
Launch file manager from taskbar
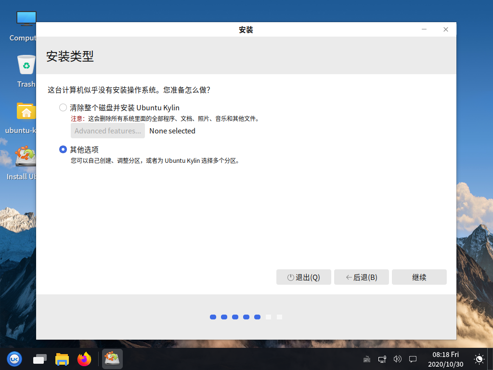pyautogui.click(x=62, y=359)
